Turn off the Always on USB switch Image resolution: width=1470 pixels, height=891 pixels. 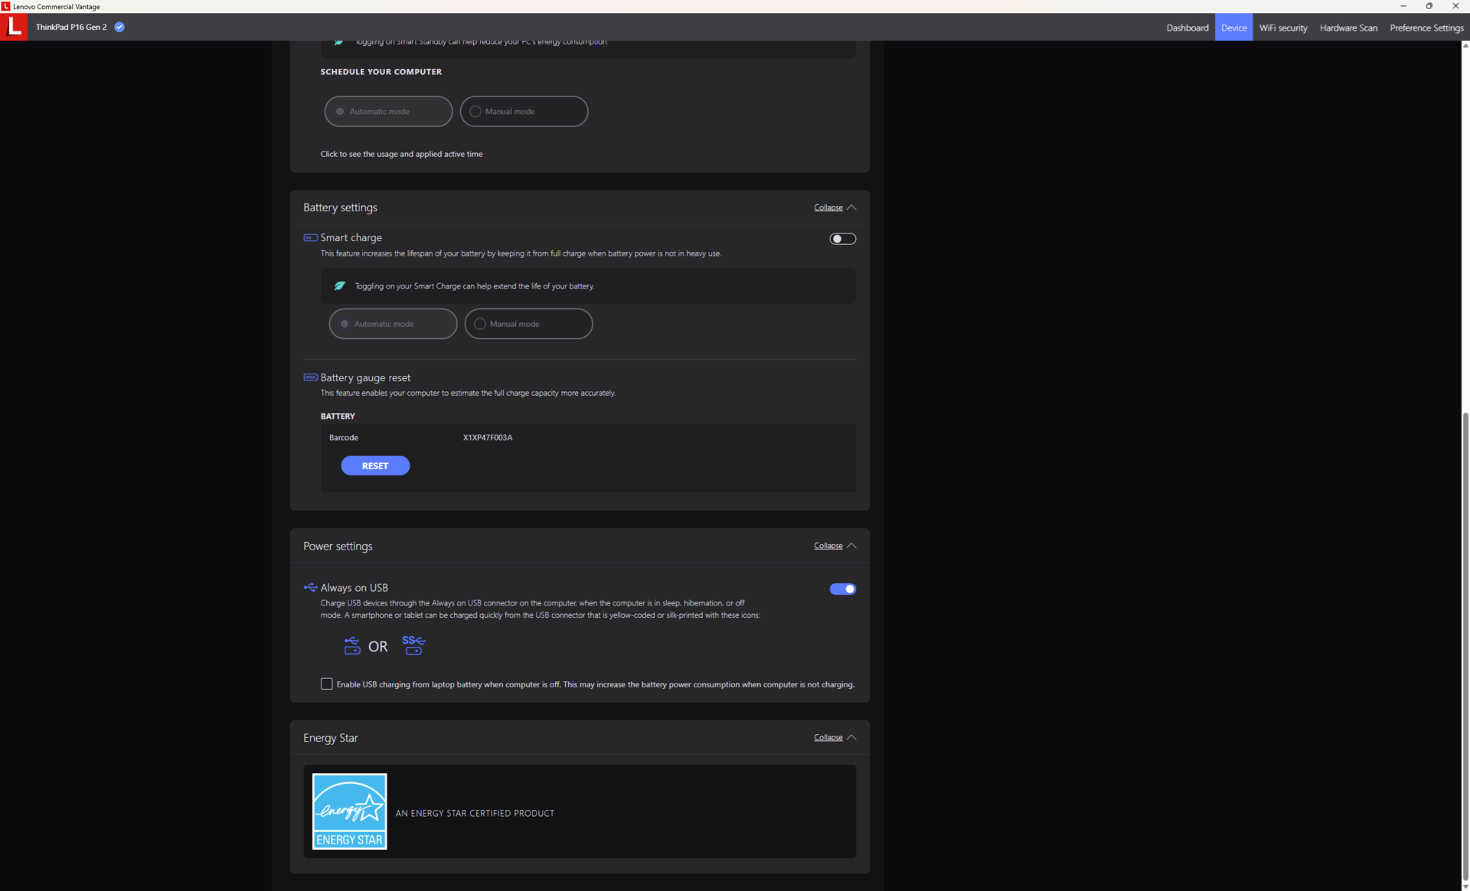click(842, 589)
